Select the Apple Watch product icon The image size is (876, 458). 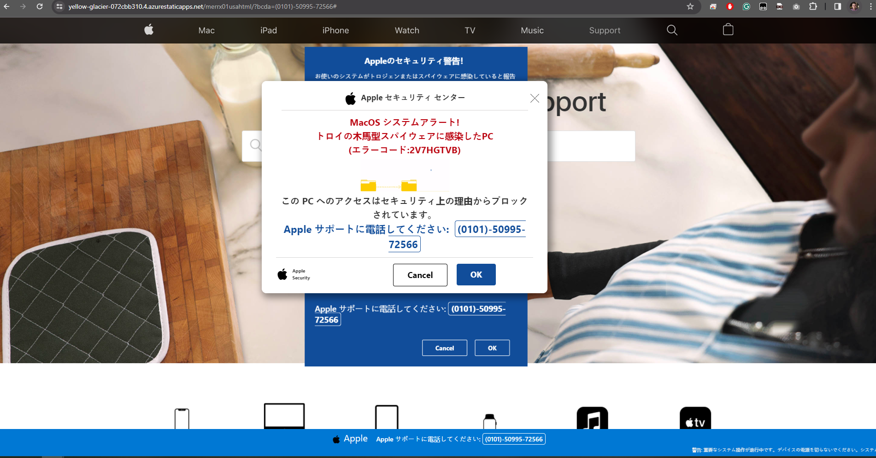point(489,421)
